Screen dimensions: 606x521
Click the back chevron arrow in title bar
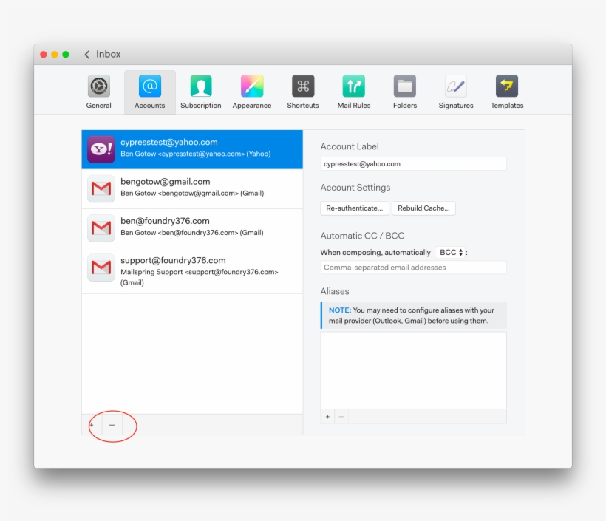point(87,55)
